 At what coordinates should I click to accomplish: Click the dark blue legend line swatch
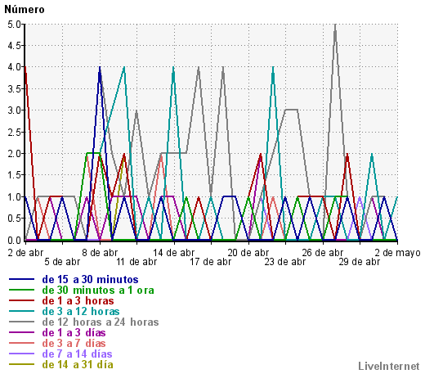tap(21, 279)
